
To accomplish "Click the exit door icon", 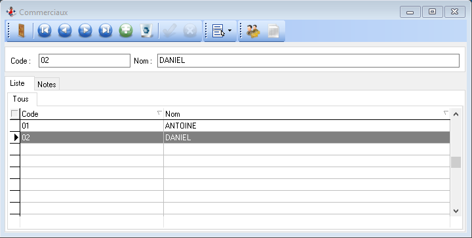I will click(x=21, y=31).
